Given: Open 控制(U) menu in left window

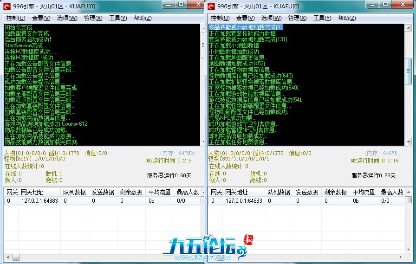Looking at the screenshot, I should coord(16,18).
